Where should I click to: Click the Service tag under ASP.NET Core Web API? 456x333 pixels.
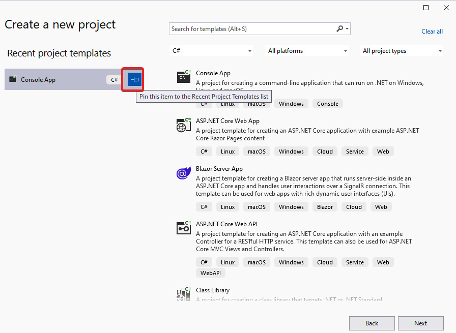(x=355, y=262)
